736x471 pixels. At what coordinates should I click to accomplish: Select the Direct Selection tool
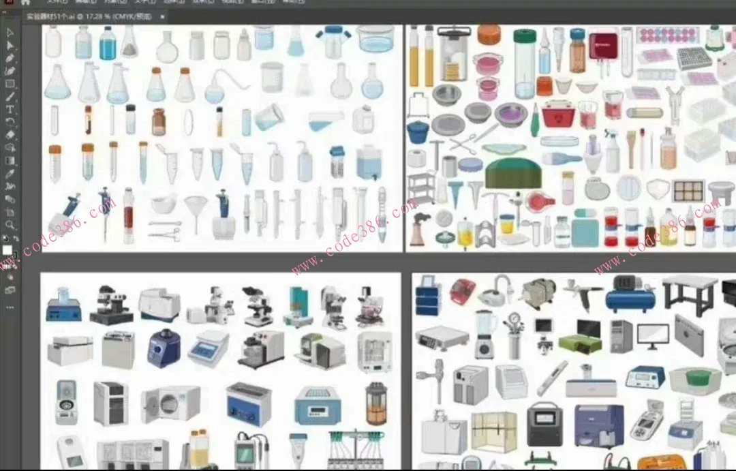[x=10, y=46]
